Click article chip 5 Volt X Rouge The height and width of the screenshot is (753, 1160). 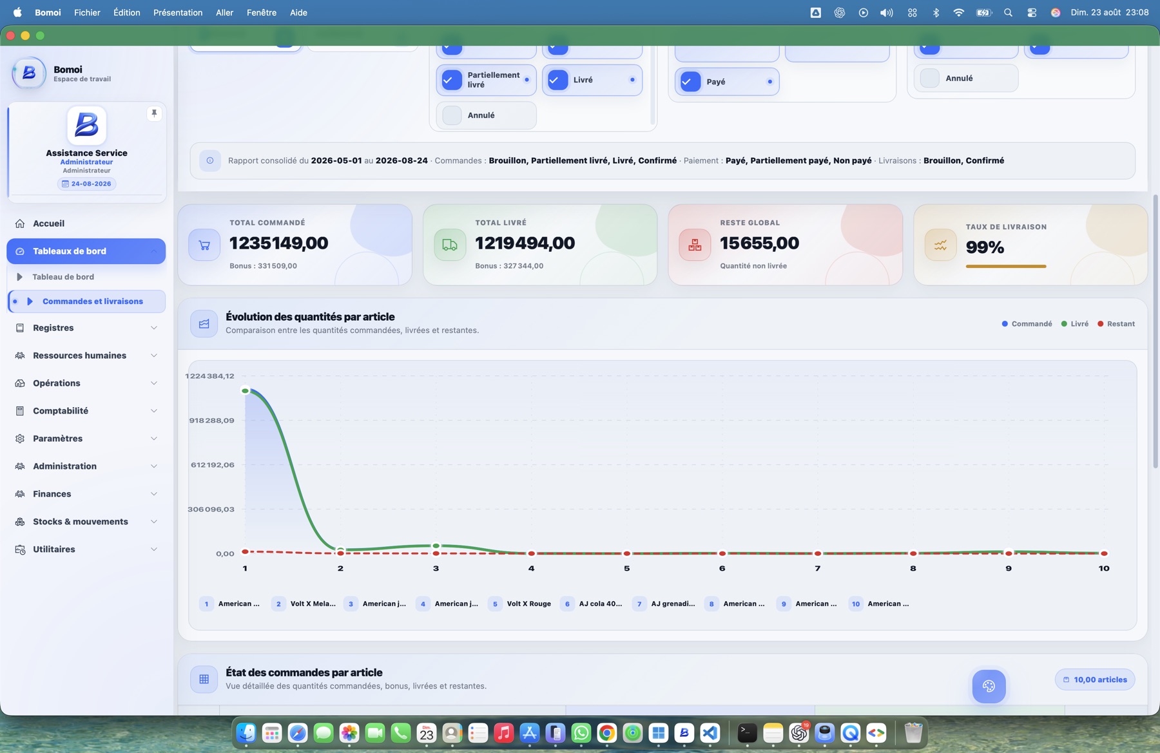[521, 604]
